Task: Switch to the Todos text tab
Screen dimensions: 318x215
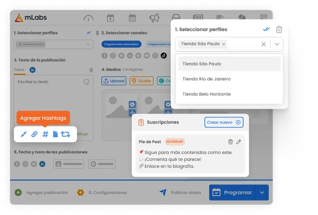Action: tap(19, 70)
